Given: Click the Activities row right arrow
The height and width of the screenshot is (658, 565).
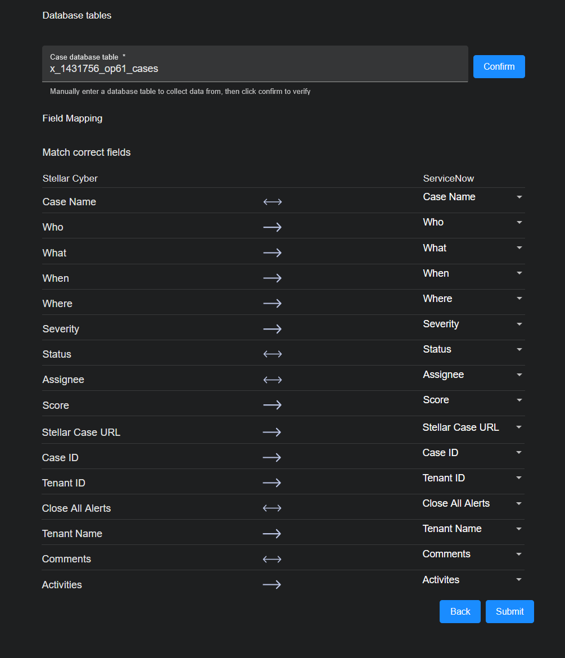Looking at the screenshot, I should (x=272, y=585).
